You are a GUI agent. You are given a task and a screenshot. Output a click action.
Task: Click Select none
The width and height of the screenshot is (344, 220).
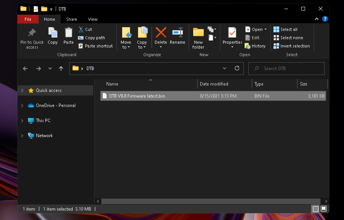[x=288, y=38]
